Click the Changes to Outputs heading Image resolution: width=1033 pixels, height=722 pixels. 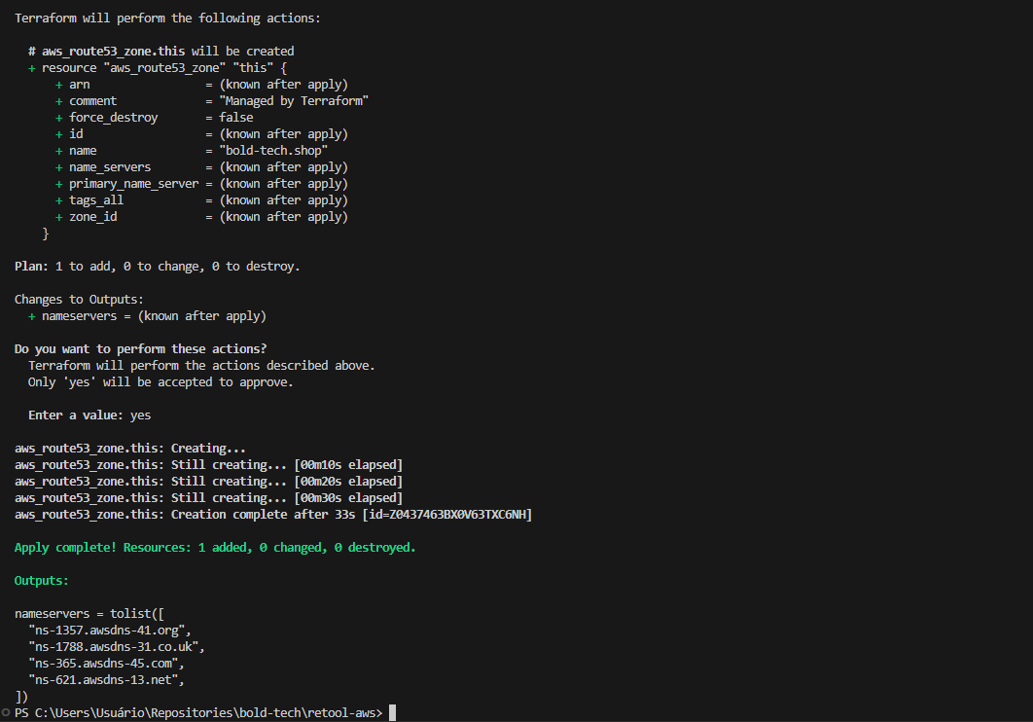(x=78, y=299)
